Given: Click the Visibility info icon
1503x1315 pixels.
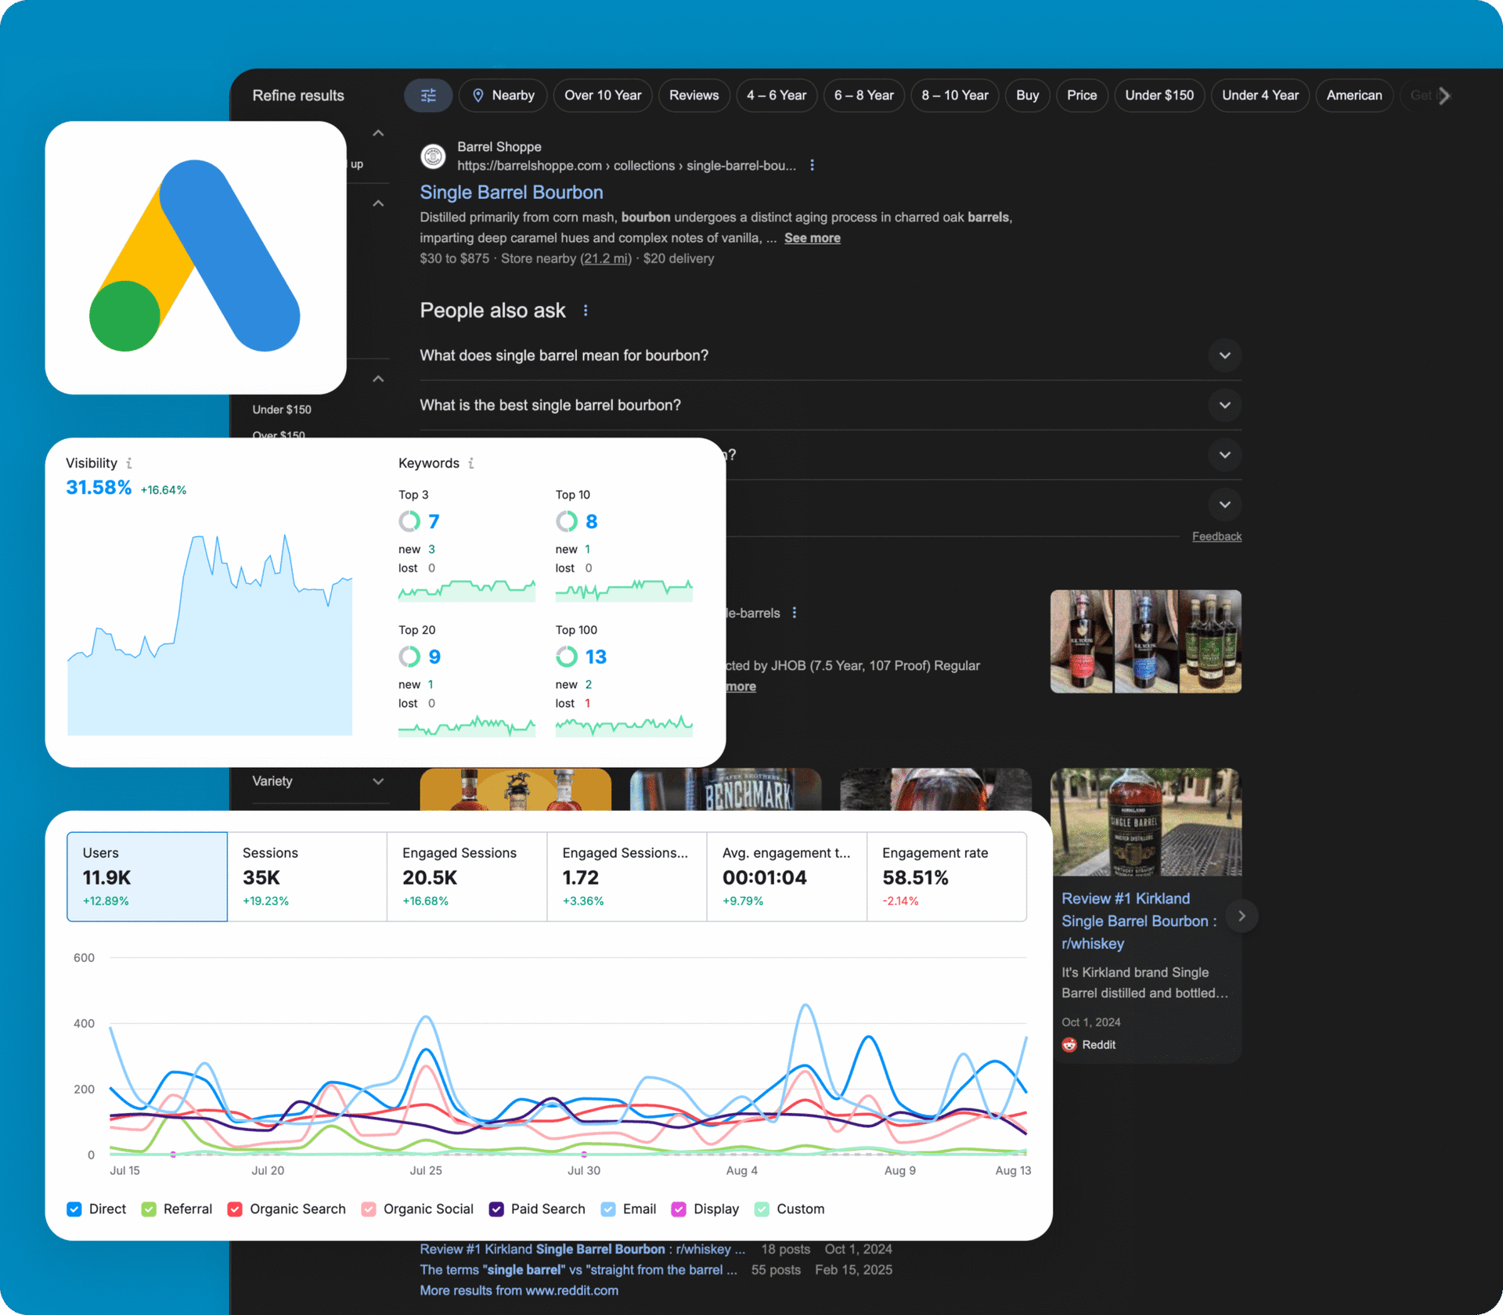Looking at the screenshot, I should [x=129, y=463].
